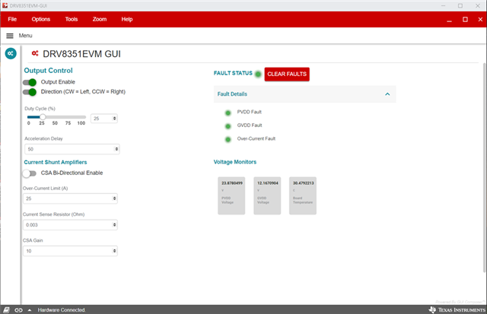Open the hamburger Menu icon
The height and width of the screenshot is (314, 487).
[x=10, y=36]
